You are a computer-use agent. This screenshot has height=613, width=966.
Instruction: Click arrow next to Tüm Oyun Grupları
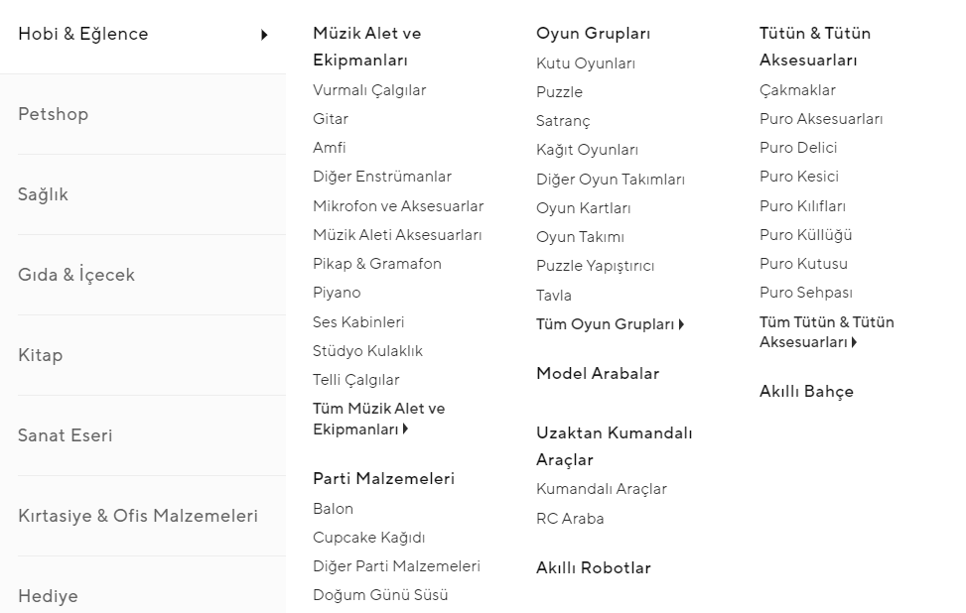coord(682,325)
